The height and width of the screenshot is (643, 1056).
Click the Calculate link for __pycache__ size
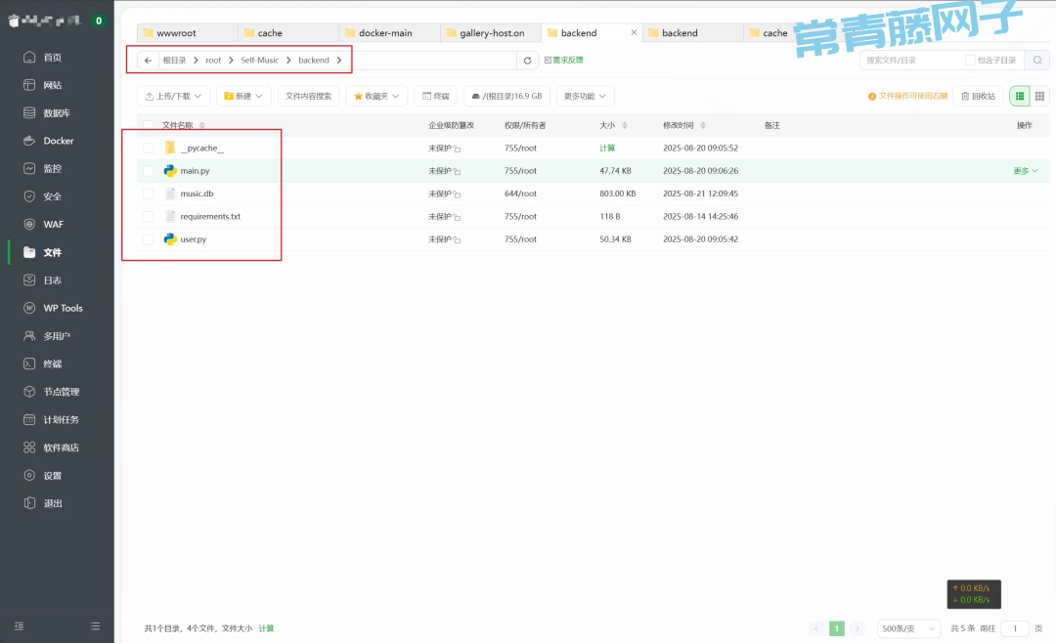pos(607,148)
